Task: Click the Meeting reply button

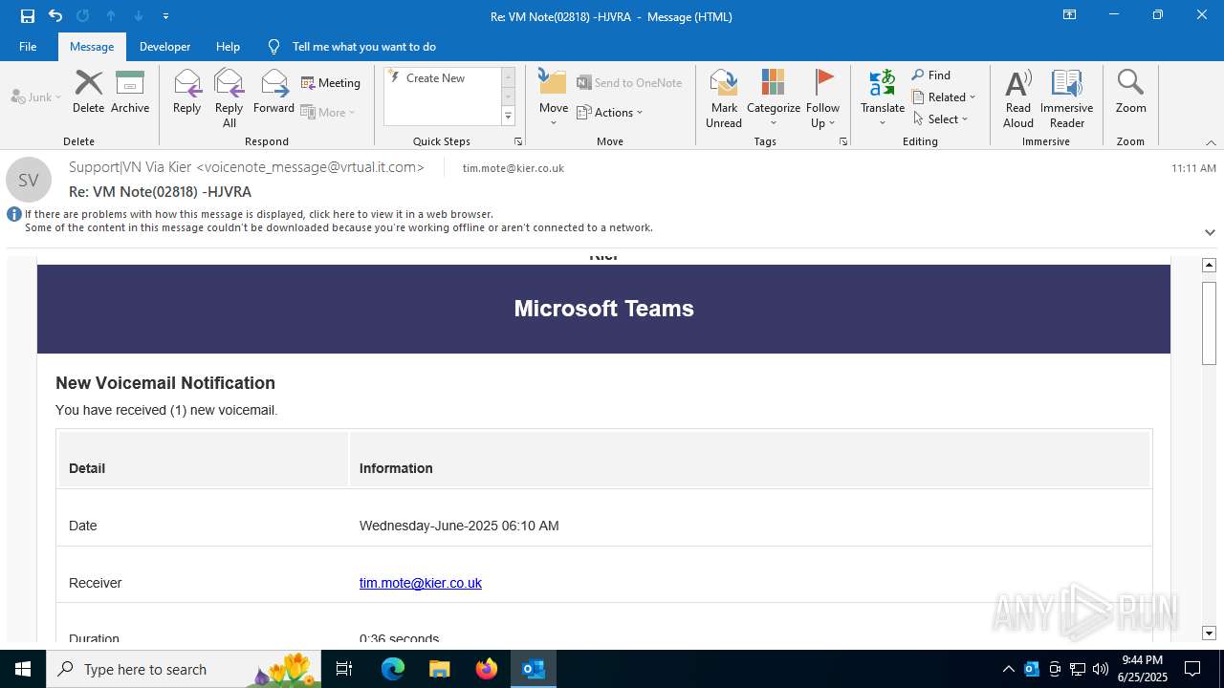Action: coord(331,83)
